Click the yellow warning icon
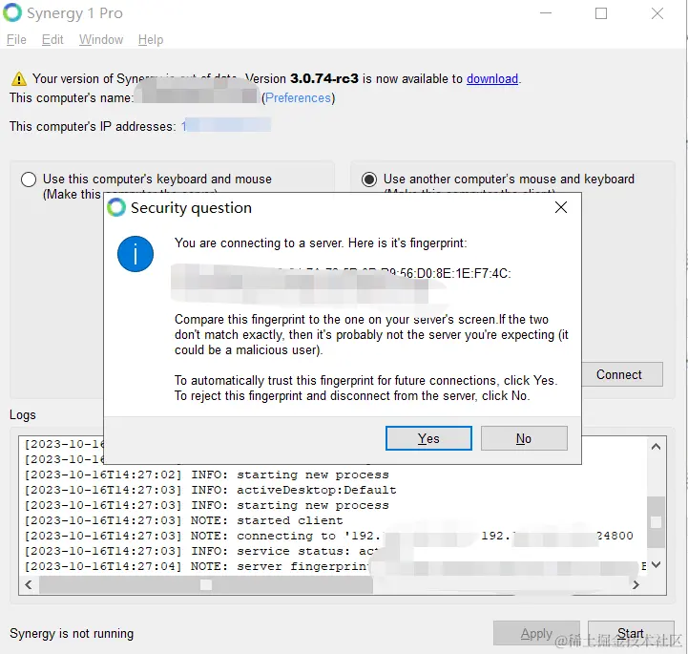This screenshot has width=688, height=654. [19, 79]
